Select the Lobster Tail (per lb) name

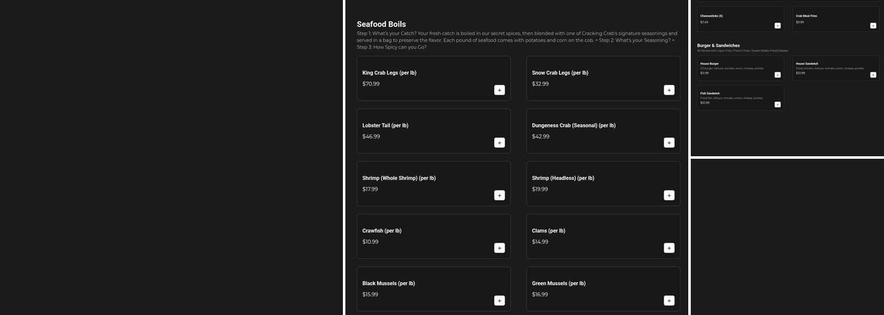[x=385, y=125]
